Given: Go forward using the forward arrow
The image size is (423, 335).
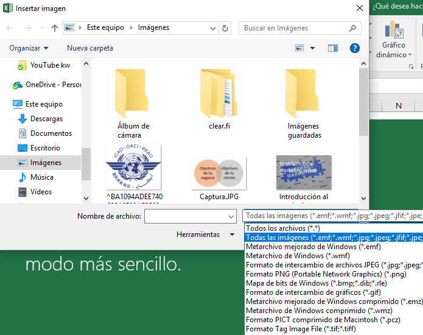Looking at the screenshot, I should pyautogui.click(x=28, y=28).
